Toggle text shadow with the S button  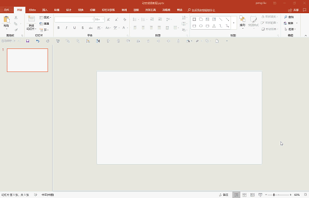[x=82, y=28]
